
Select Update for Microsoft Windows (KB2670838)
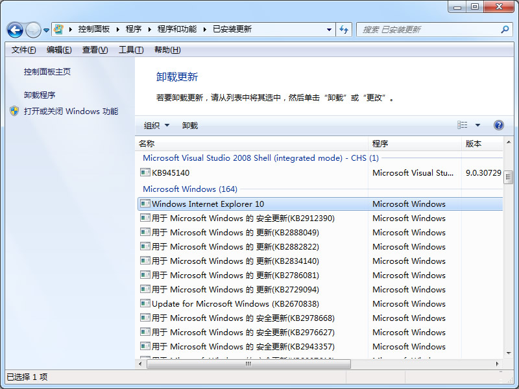pos(320,303)
